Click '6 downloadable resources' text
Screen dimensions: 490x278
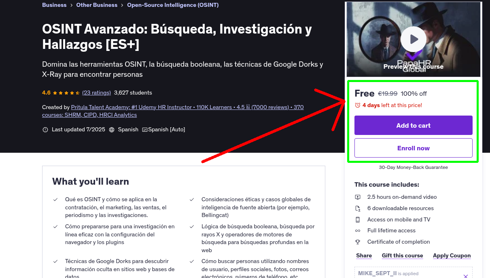400,208
